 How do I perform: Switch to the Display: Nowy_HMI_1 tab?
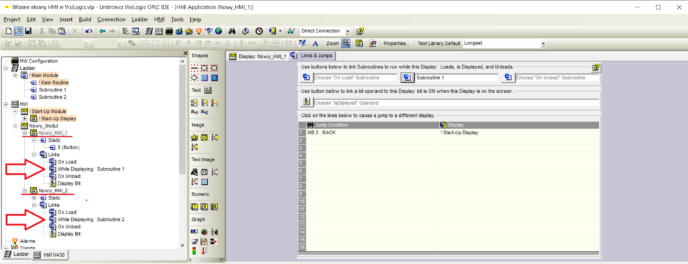258,56
